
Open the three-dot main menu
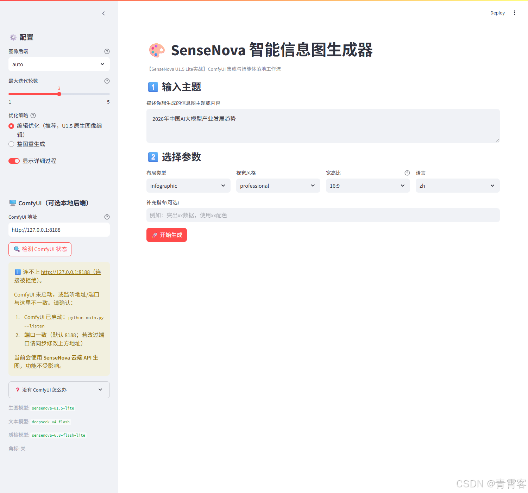515,13
